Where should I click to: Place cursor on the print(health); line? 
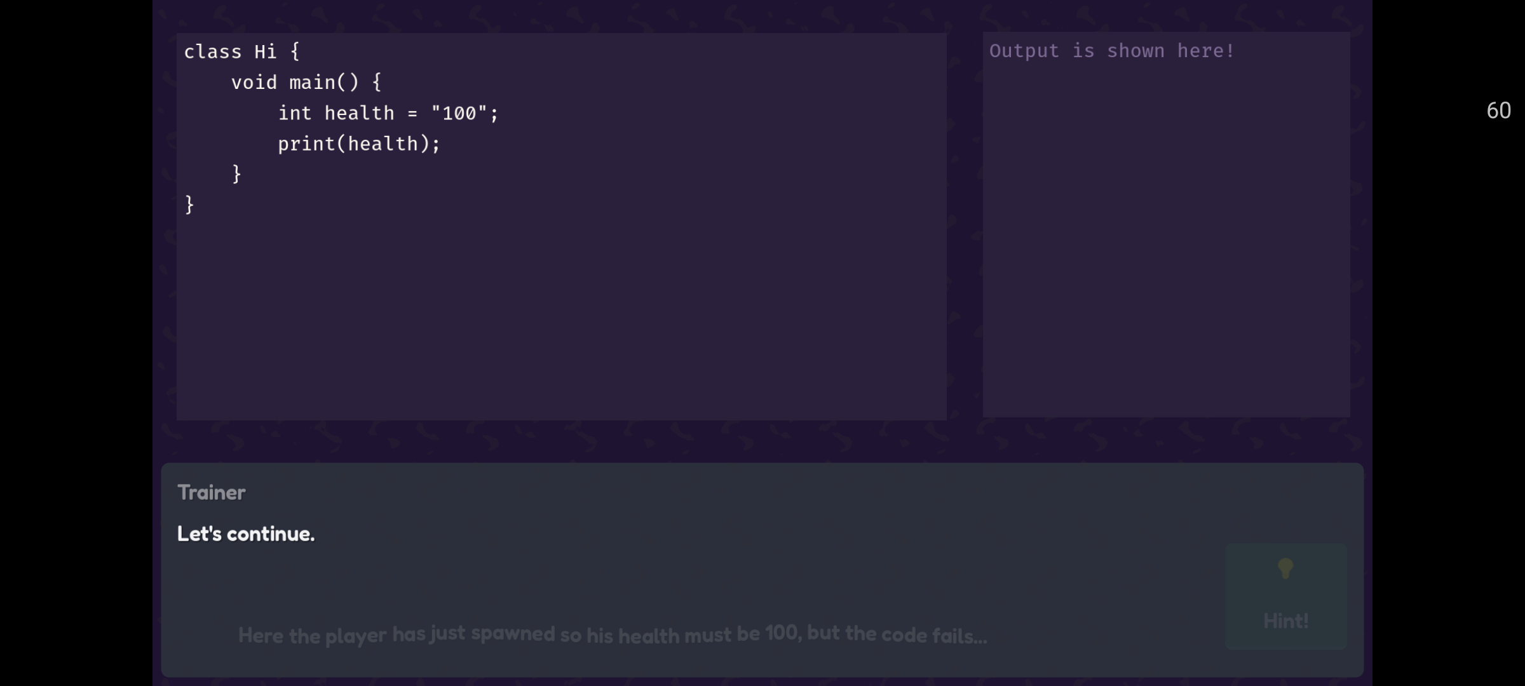tap(359, 144)
